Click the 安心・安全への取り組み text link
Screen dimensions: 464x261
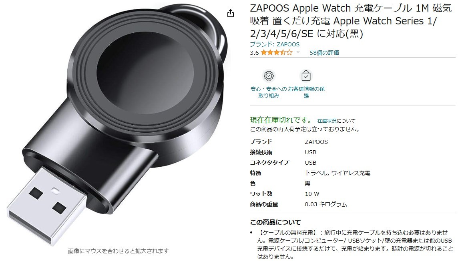pyautogui.click(x=269, y=92)
